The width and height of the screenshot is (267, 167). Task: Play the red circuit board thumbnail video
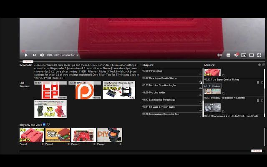coord(94,144)
